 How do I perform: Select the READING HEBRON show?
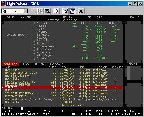[x=62, y=85]
